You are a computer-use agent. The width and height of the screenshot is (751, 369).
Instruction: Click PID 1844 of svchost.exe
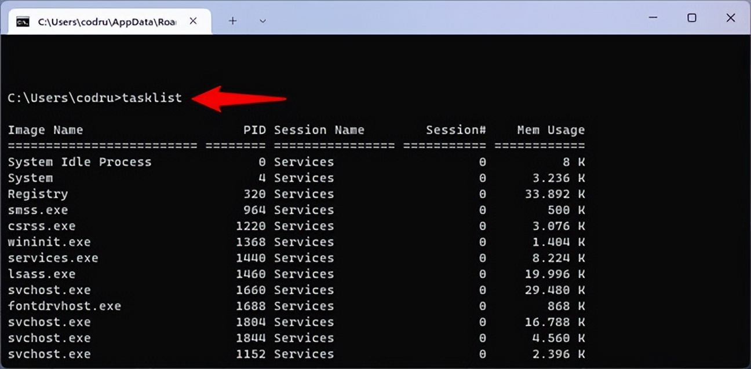click(250, 338)
